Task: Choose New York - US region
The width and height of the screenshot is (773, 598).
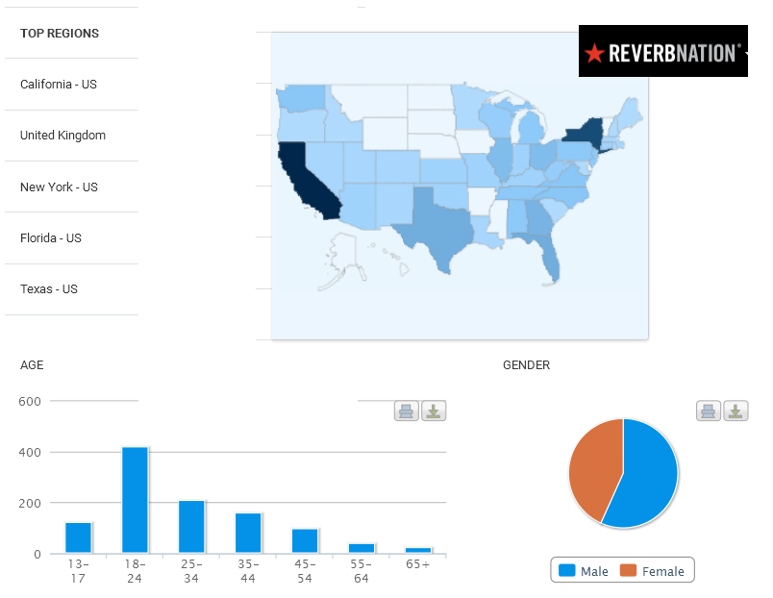Action: coord(60,187)
